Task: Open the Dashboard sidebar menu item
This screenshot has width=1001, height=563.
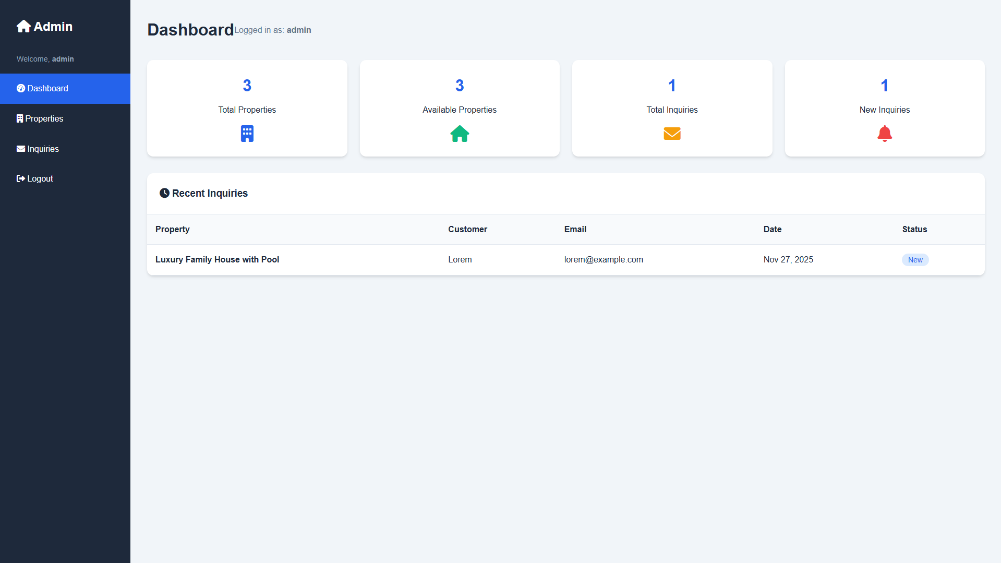Action: coord(47,89)
